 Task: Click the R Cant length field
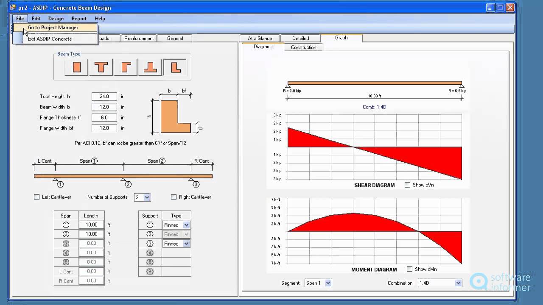(91, 281)
